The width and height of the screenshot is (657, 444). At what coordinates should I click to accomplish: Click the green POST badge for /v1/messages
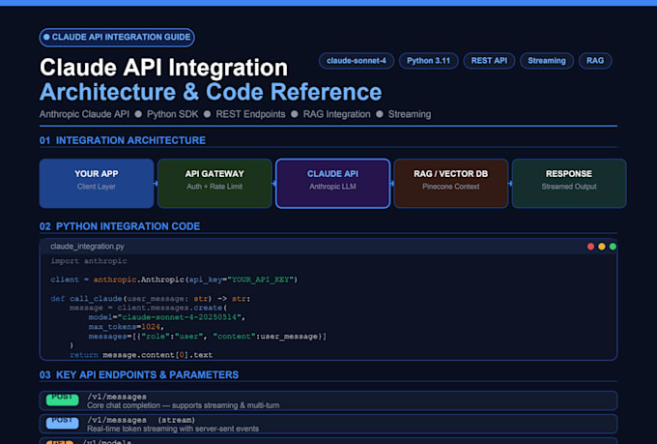pyautogui.click(x=62, y=400)
